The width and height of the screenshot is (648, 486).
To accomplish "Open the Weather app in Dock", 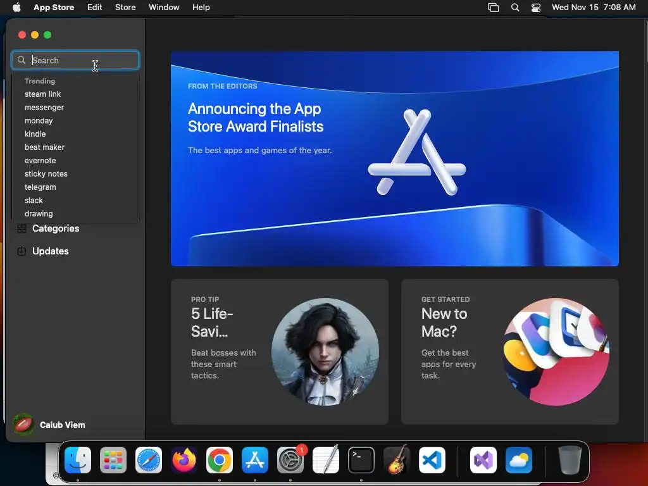I will pyautogui.click(x=519, y=460).
